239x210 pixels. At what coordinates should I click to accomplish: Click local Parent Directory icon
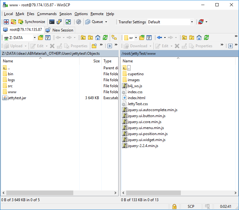(x=83, y=37)
